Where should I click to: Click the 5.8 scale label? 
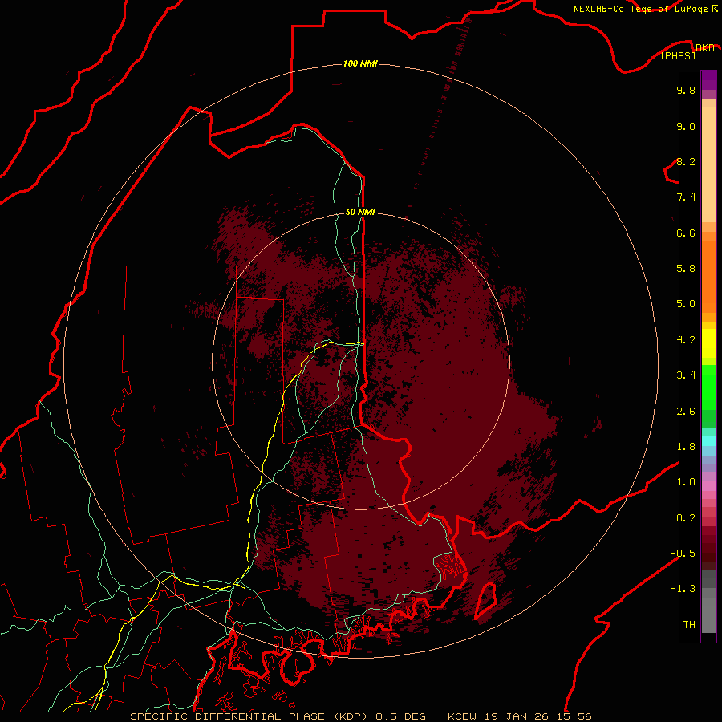coord(686,269)
